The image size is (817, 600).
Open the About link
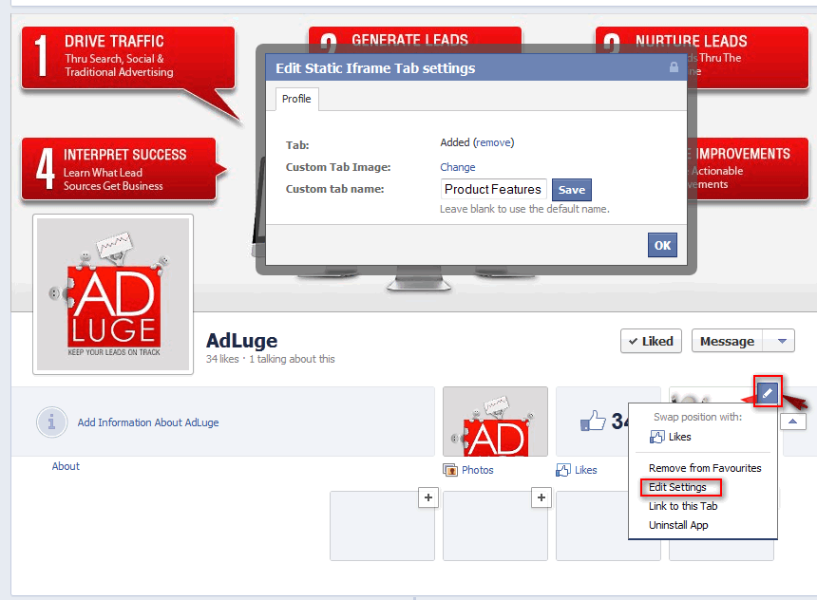coord(66,466)
